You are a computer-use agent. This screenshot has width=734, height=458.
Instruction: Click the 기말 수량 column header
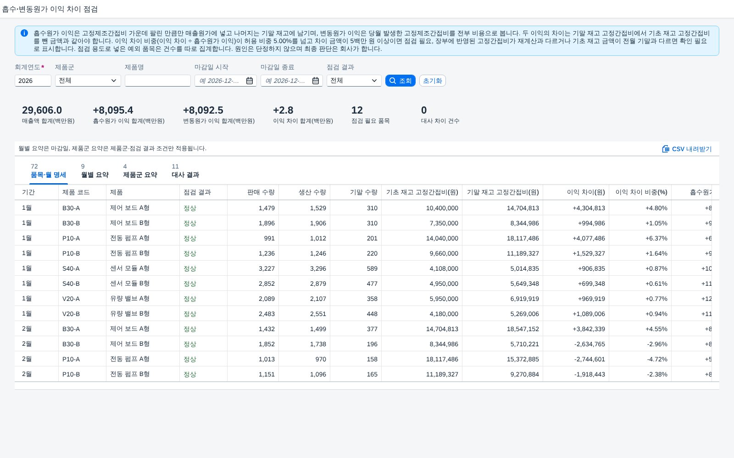point(356,192)
